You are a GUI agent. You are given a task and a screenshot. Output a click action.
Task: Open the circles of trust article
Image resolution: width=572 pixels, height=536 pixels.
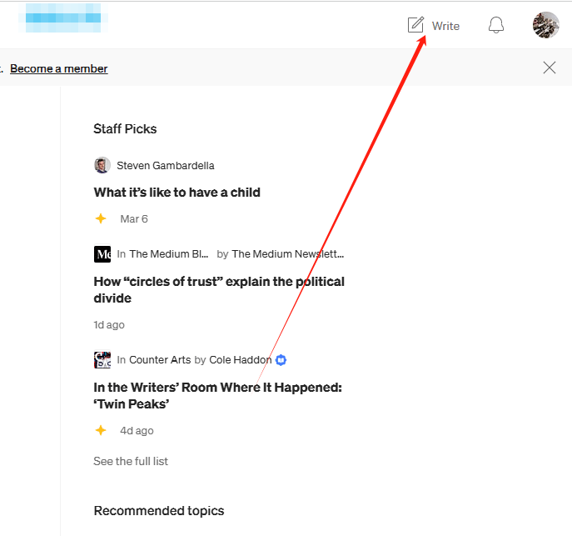[x=219, y=290]
